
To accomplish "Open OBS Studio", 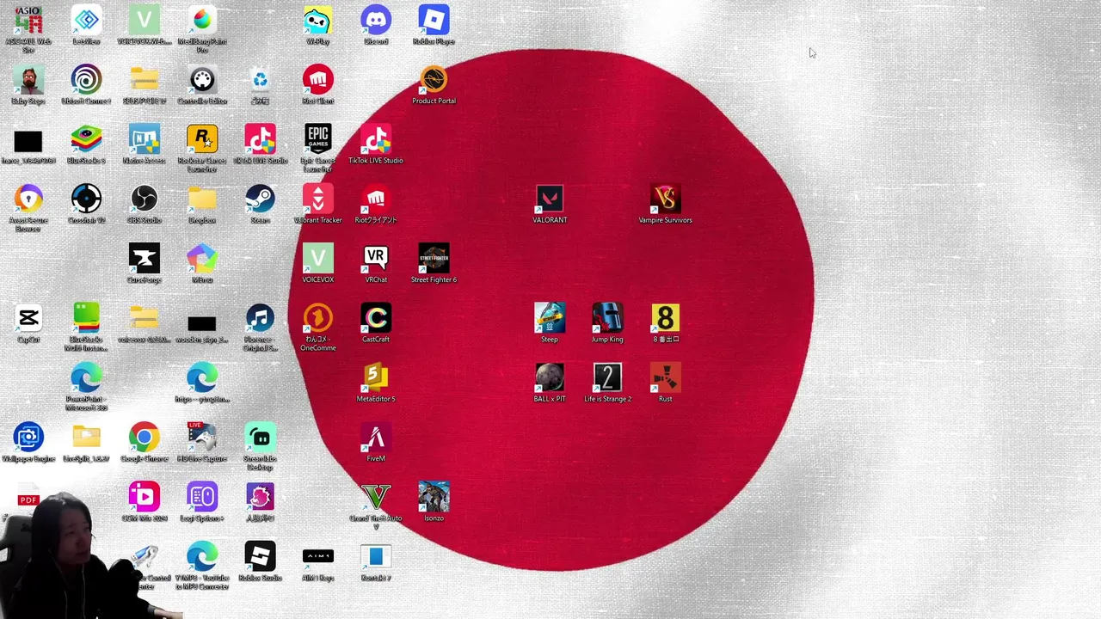I will pos(144,199).
